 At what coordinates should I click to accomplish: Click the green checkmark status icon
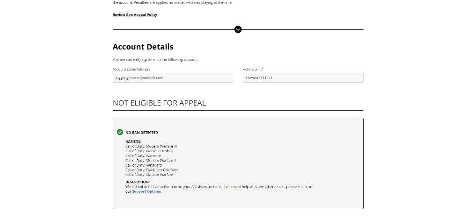click(120, 132)
